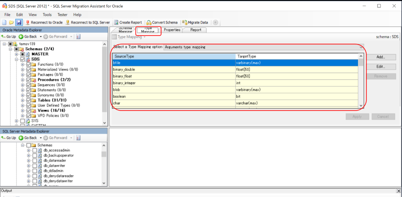Click Go Back in Oracle Metadata Explorer

tap(28, 37)
